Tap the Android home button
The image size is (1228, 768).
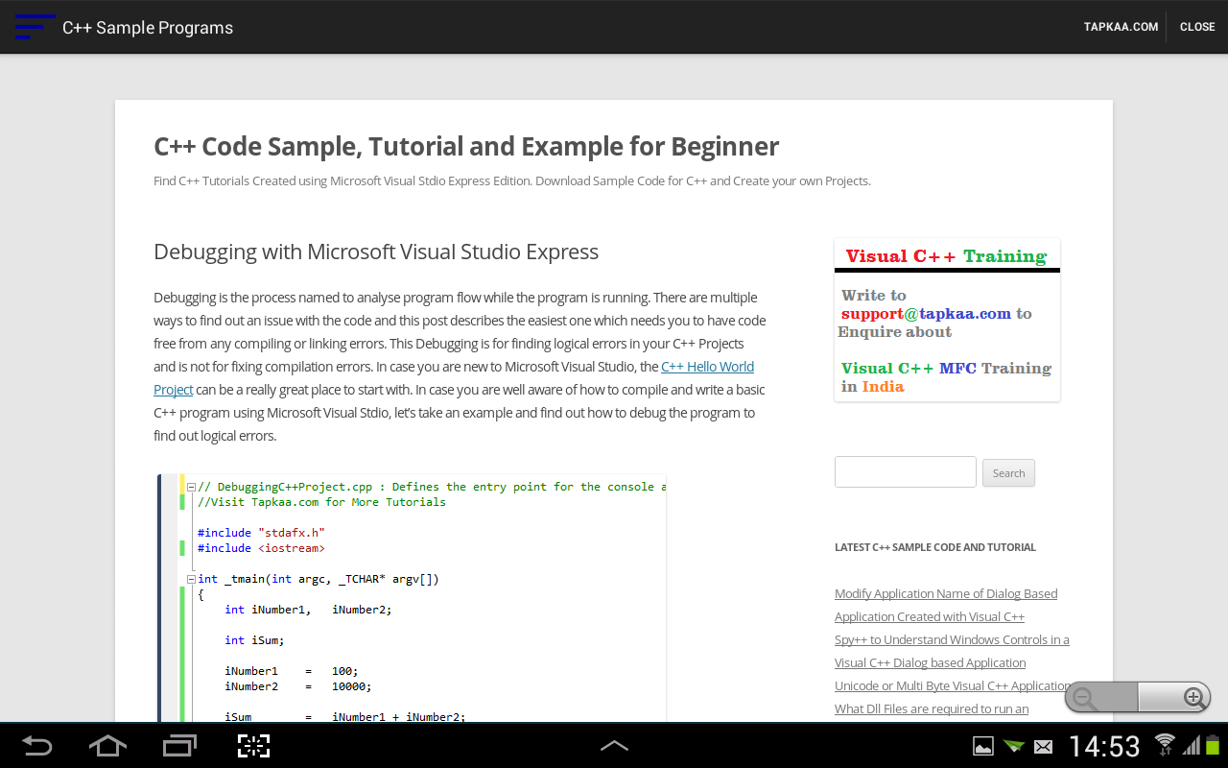[x=107, y=746]
